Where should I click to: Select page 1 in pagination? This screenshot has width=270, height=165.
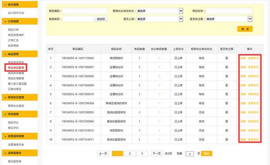coord(117,153)
